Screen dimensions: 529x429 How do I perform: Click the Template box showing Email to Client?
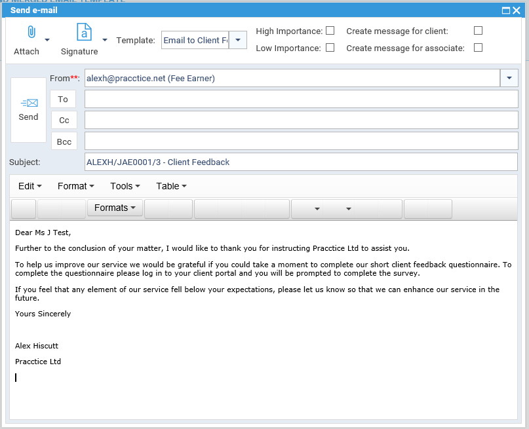tap(195, 40)
